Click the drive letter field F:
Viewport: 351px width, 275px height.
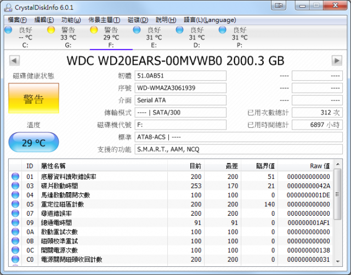pyautogui.click(x=180, y=125)
